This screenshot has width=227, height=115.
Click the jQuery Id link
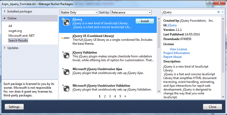(x=172, y=25)
